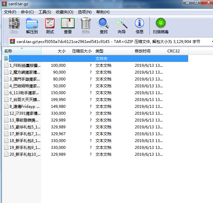Expand the address bar path dropdown

(x=212, y=41)
